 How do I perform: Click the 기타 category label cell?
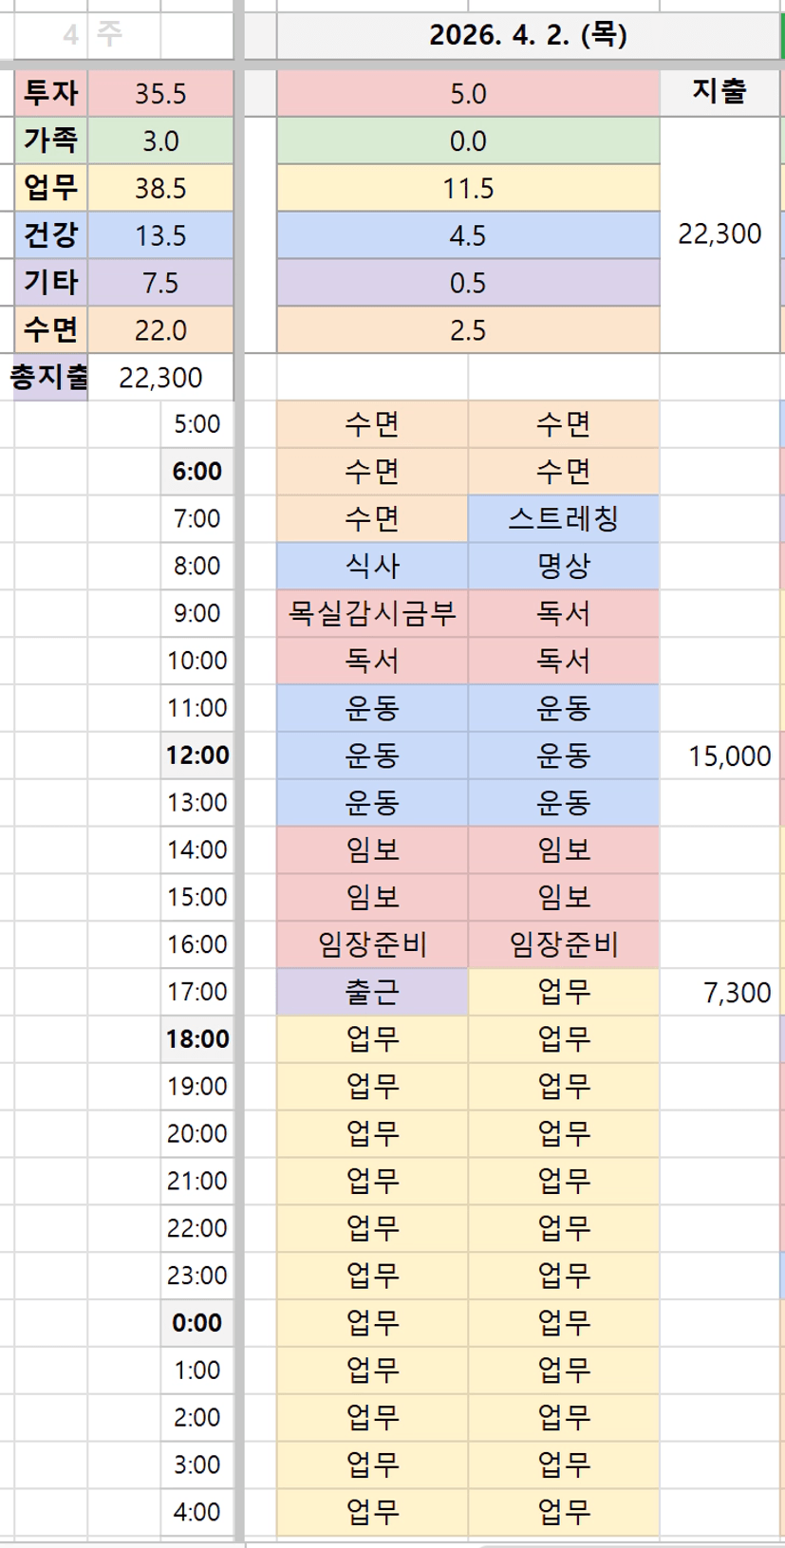point(51,283)
